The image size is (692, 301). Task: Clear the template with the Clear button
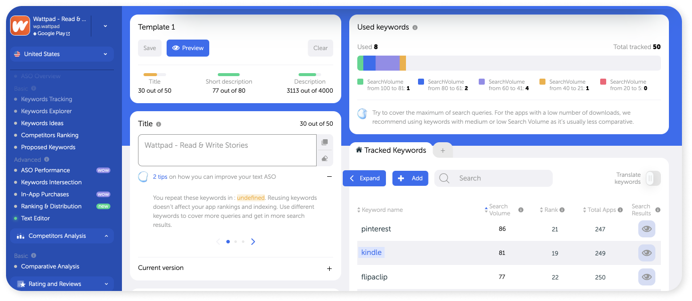(x=320, y=48)
